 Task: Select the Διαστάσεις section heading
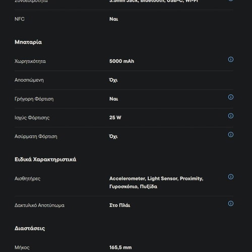30,228
